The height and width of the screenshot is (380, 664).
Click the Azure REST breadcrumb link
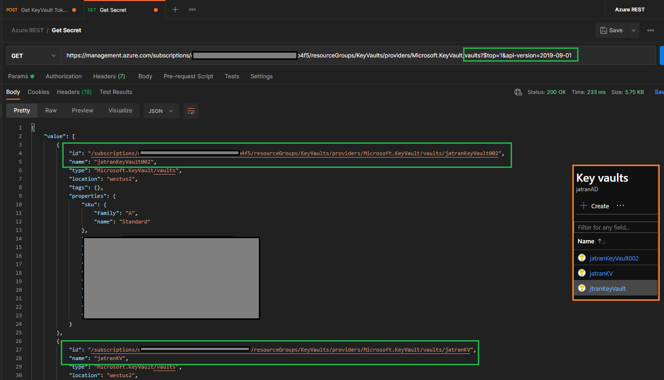(x=27, y=30)
